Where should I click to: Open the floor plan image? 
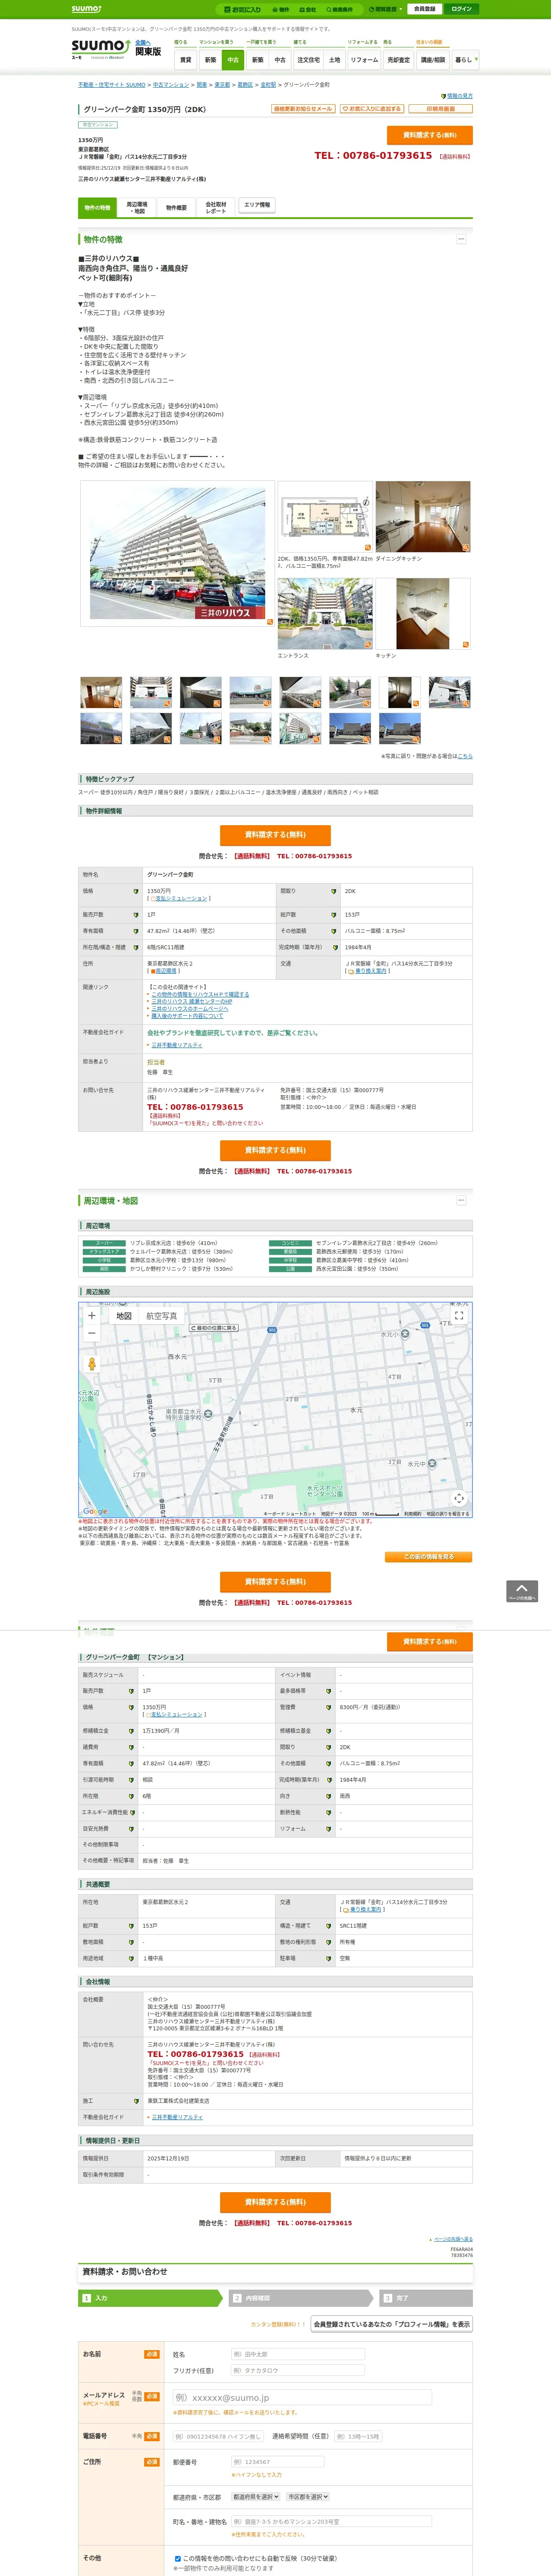coord(325,517)
